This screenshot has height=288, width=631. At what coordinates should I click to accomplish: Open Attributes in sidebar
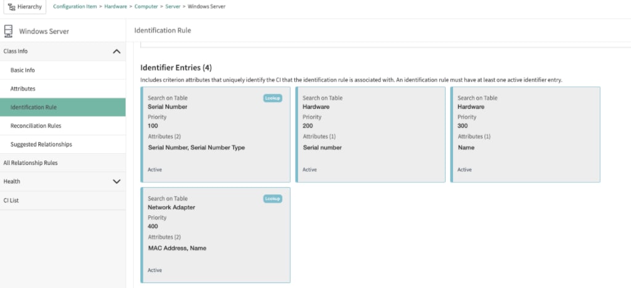coord(63,89)
